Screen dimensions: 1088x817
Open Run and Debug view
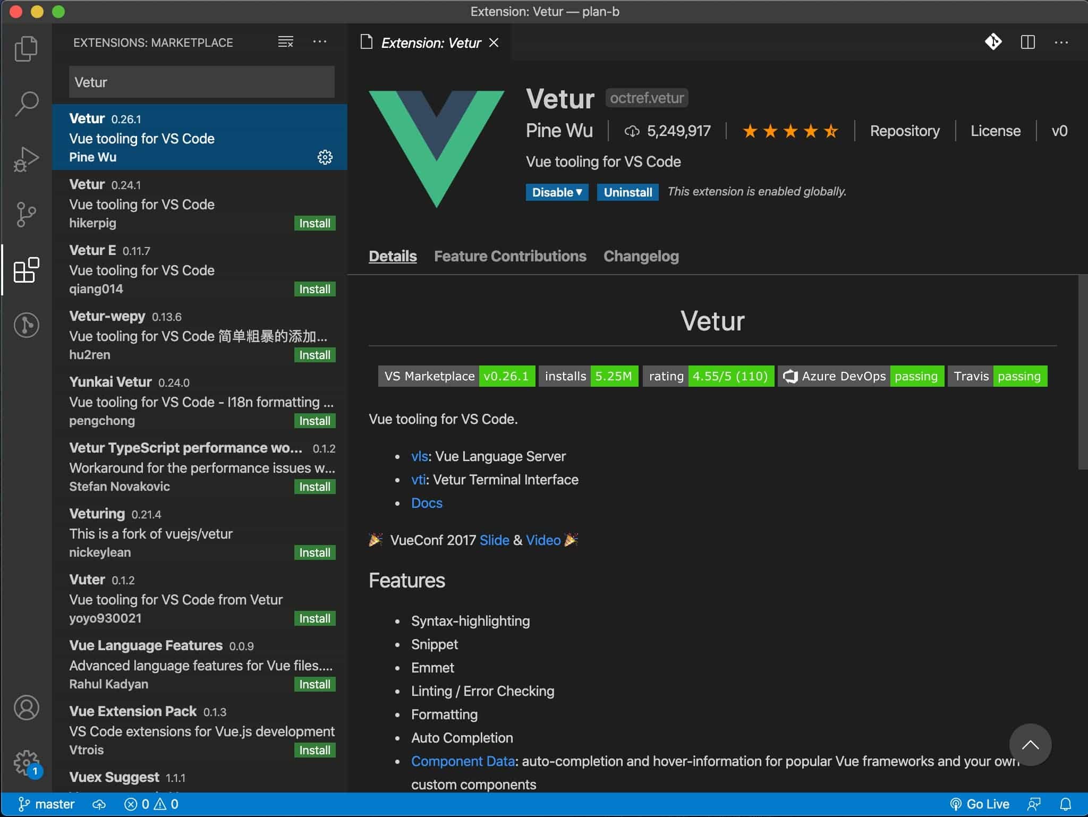[x=26, y=159]
